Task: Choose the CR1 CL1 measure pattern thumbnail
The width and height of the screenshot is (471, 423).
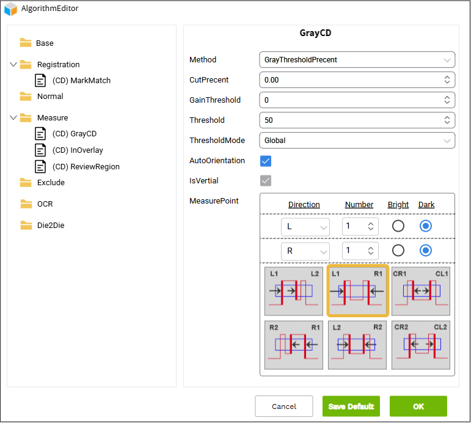Action: coord(420,291)
